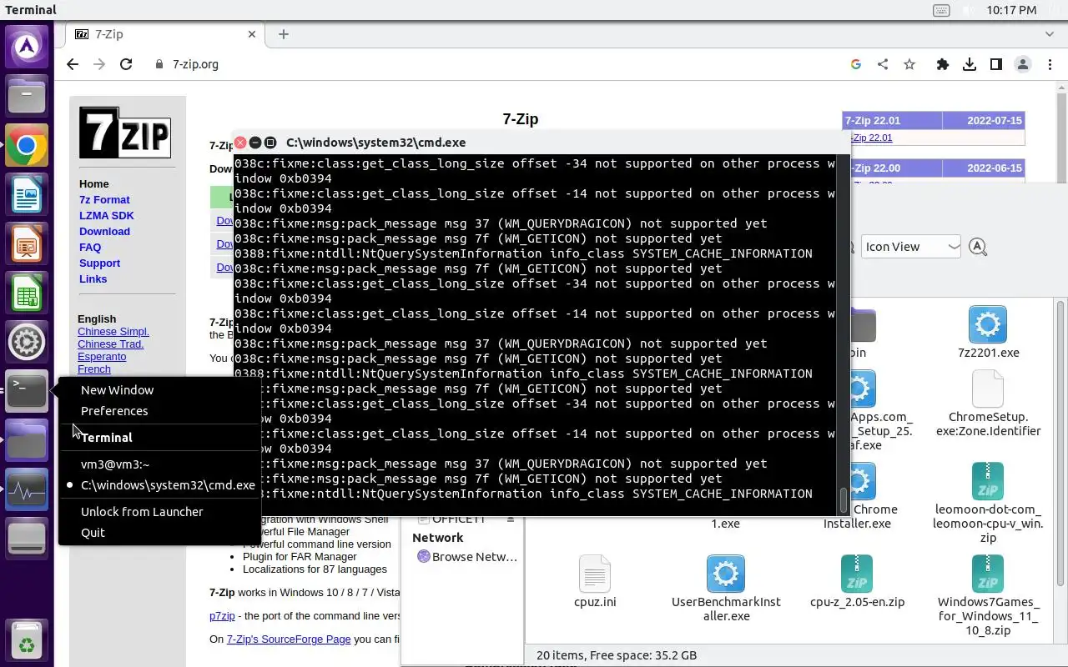Select leomoon-dot-com_leomoon-cpu-v_win.zip file
The height and width of the screenshot is (667, 1068).
coord(988,503)
